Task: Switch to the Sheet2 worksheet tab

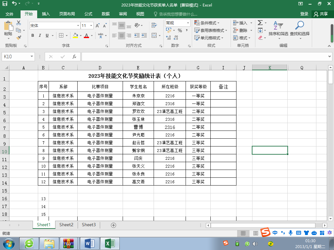Action: coord(66,225)
